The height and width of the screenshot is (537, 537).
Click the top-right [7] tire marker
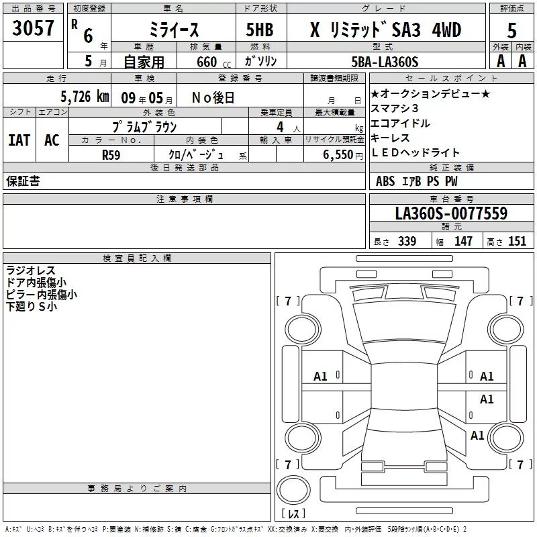520,301
